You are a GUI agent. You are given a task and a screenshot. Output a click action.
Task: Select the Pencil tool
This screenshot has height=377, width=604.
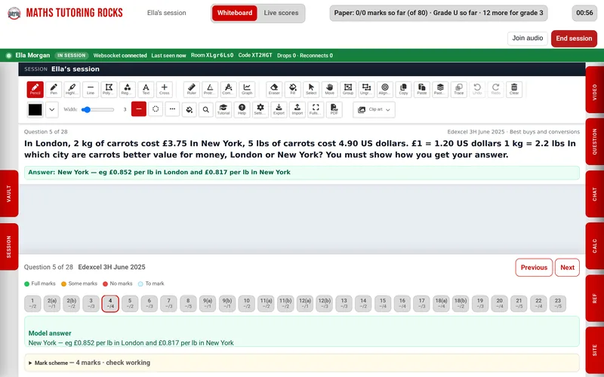click(35, 89)
